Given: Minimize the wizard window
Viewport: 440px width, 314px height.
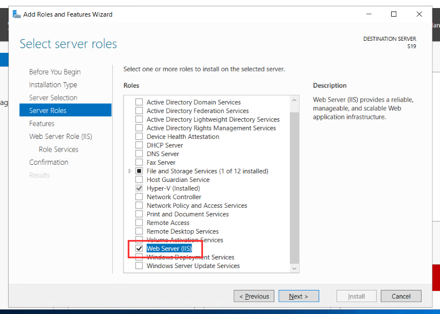Looking at the screenshot, I should pyautogui.click(x=369, y=14).
